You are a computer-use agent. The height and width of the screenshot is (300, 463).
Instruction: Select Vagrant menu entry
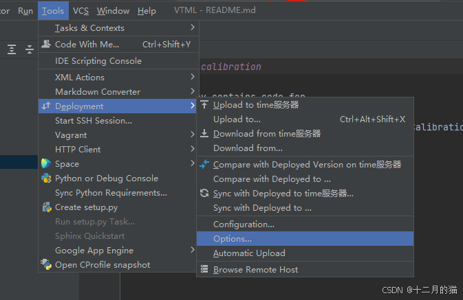coord(118,135)
